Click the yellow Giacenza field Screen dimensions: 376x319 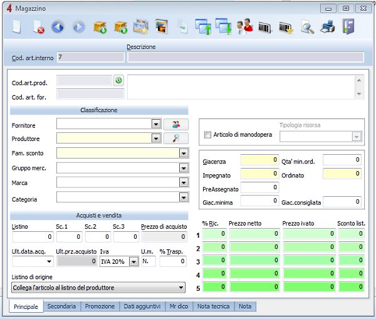[x=259, y=160]
